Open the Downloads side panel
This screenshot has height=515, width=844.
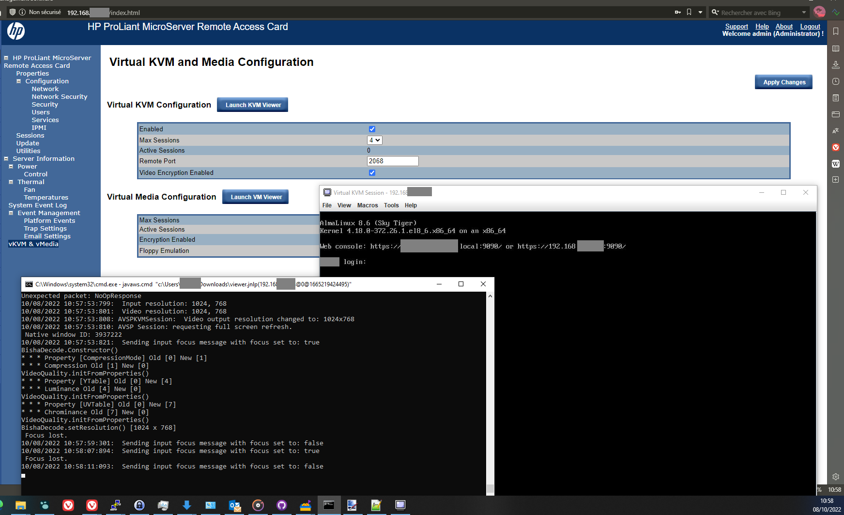836,65
